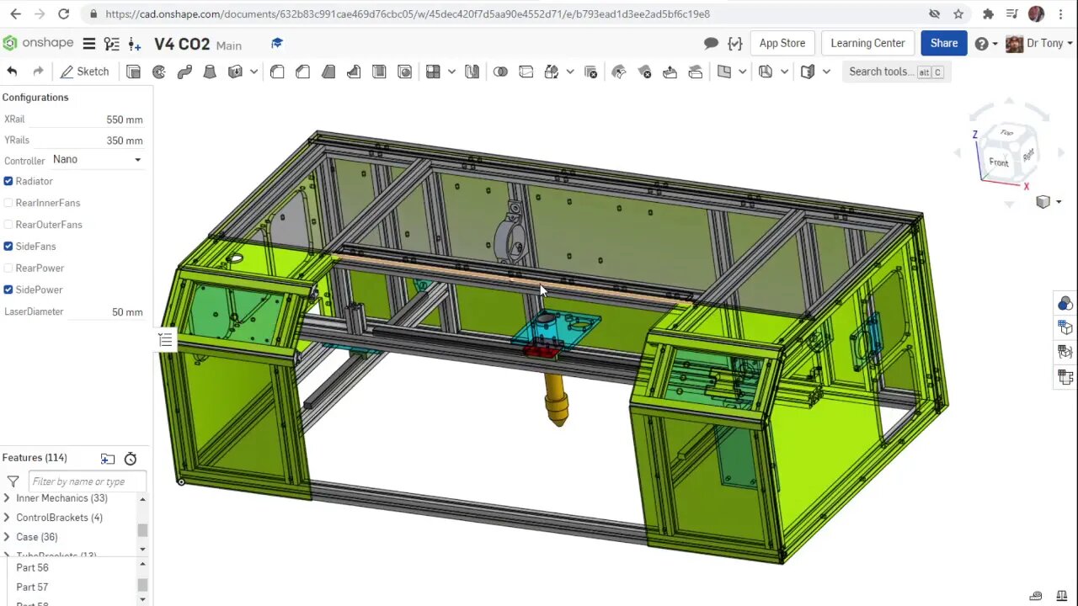This screenshot has width=1078, height=606.
Task: Open the Help menu dropdown
Action: pyautogui.click(x=986, y=43)
